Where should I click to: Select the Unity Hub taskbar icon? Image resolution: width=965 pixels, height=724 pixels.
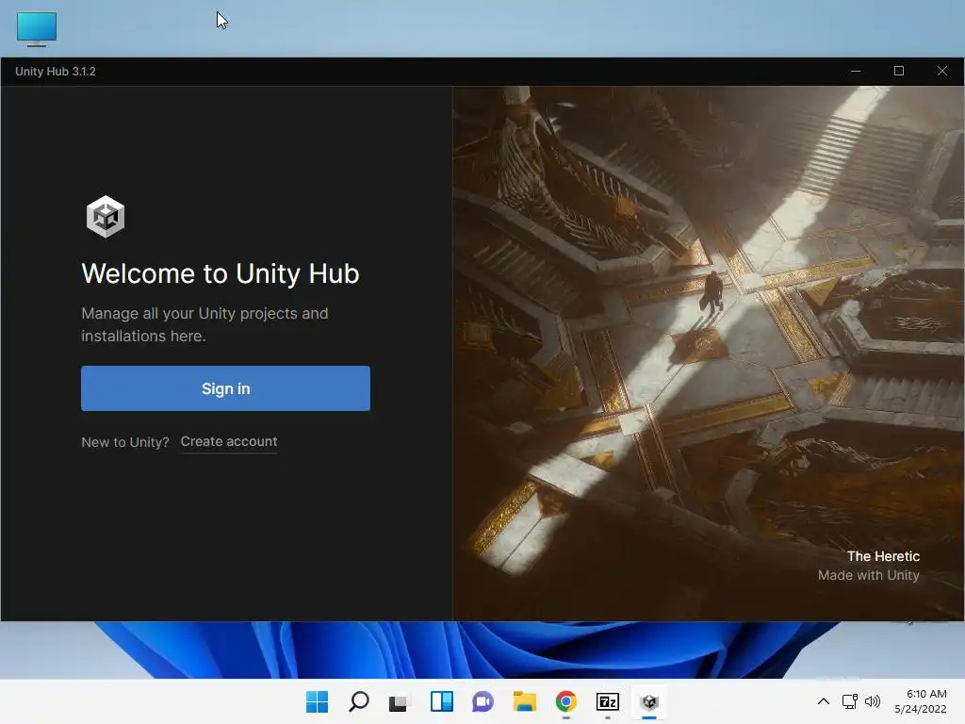tap(649, 701)
